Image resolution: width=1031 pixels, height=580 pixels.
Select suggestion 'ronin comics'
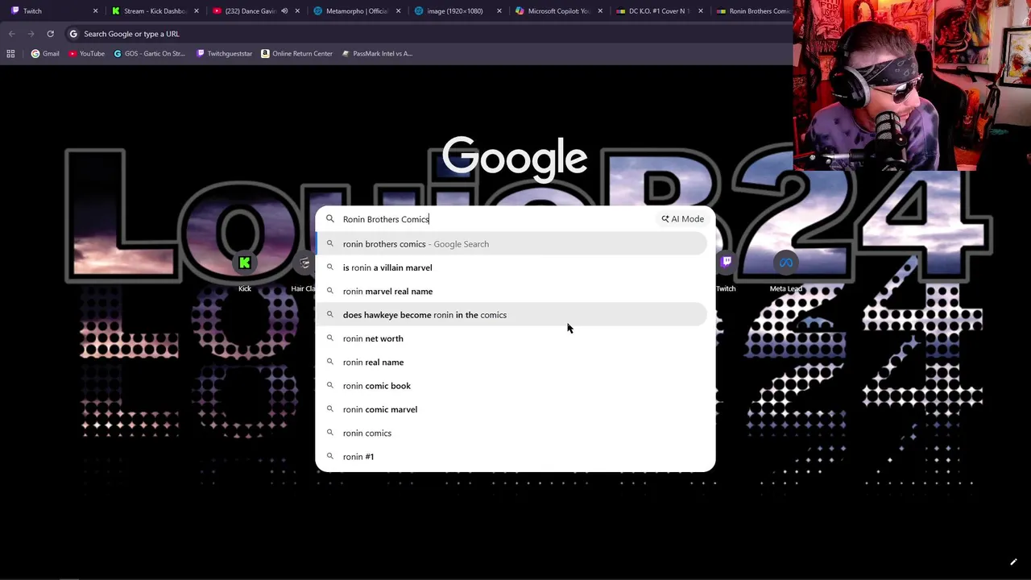point(511,433)
